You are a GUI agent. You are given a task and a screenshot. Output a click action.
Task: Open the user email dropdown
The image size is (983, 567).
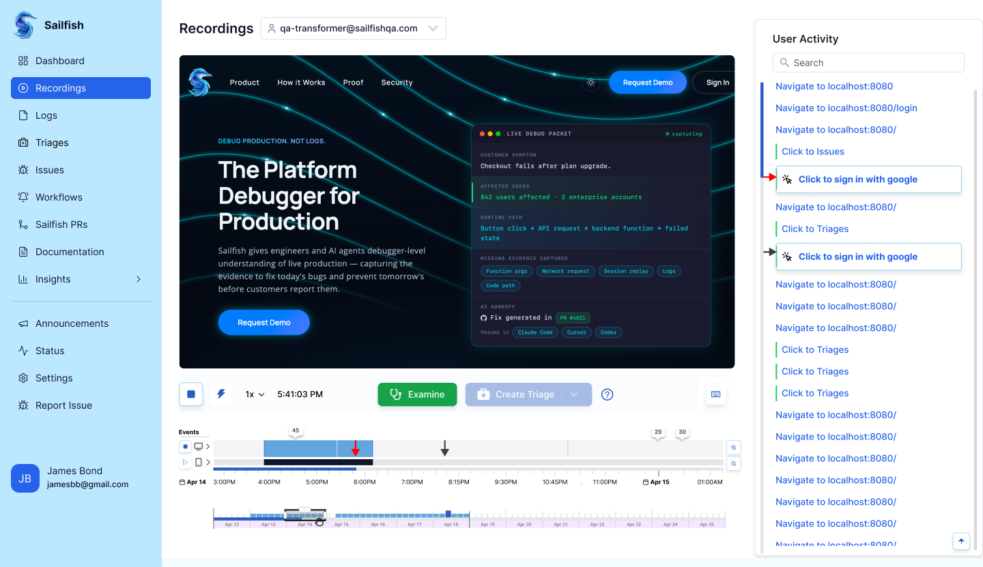pyautogui.click(x=354, y=29)
